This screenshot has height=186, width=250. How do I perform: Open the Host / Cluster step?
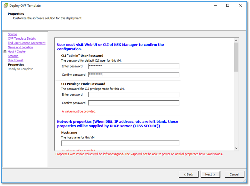(x=17, y=52)
